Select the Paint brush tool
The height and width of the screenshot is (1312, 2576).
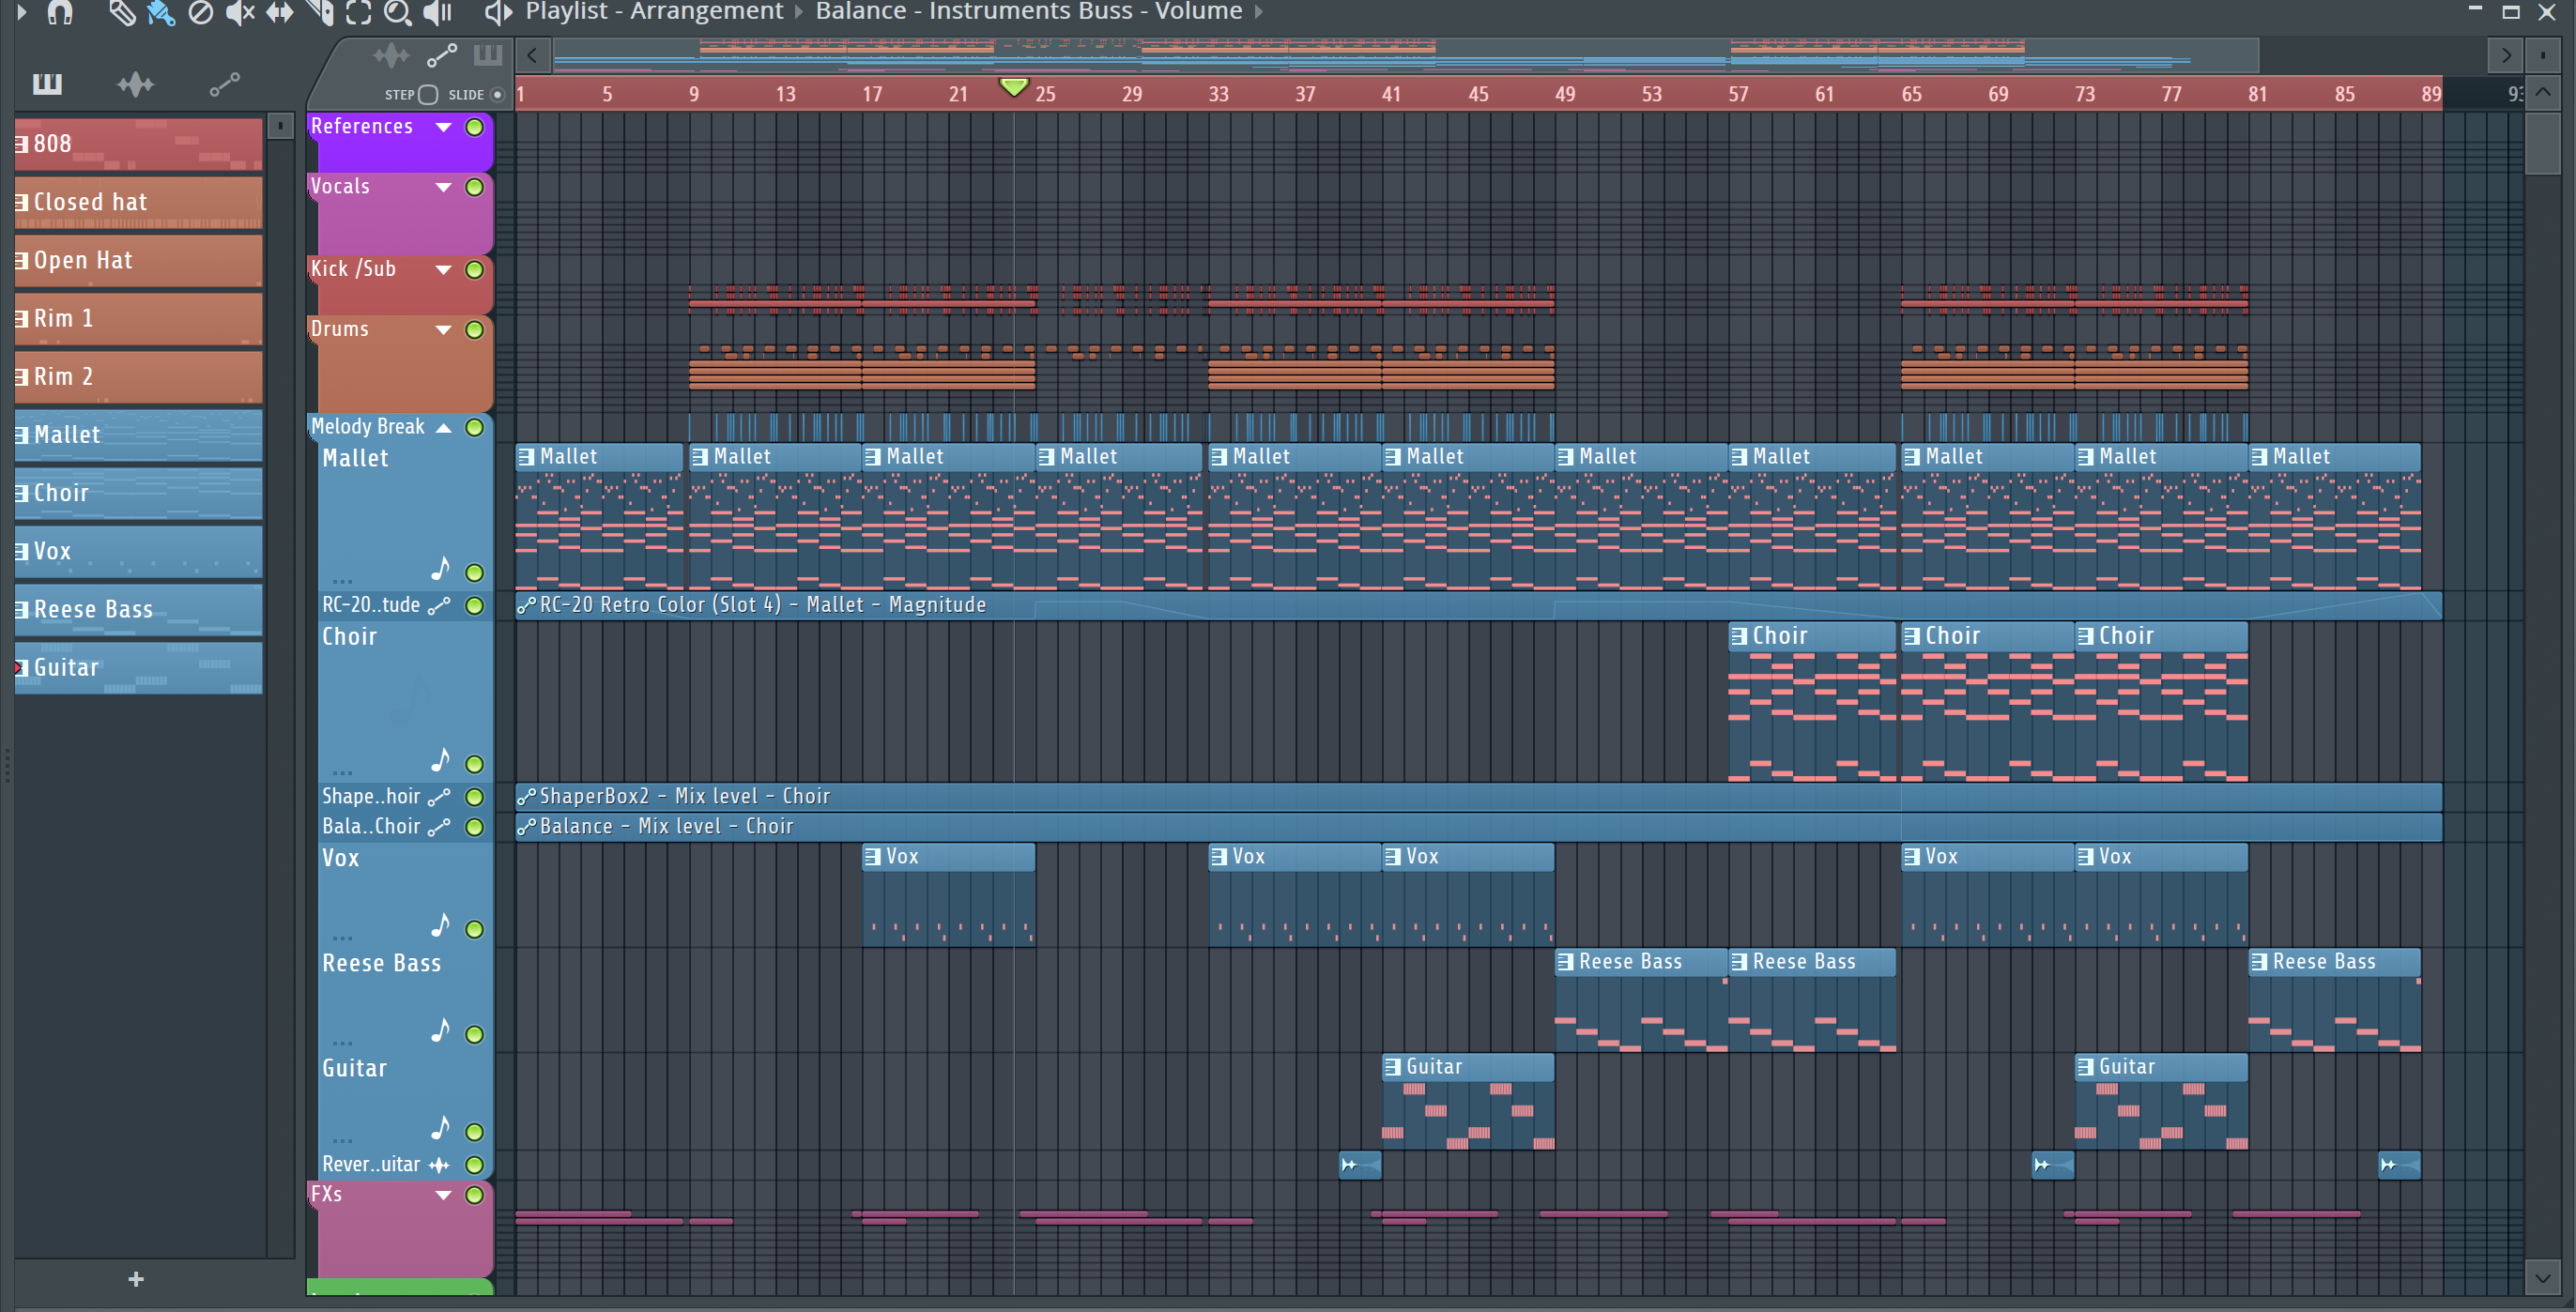(161, 12)
